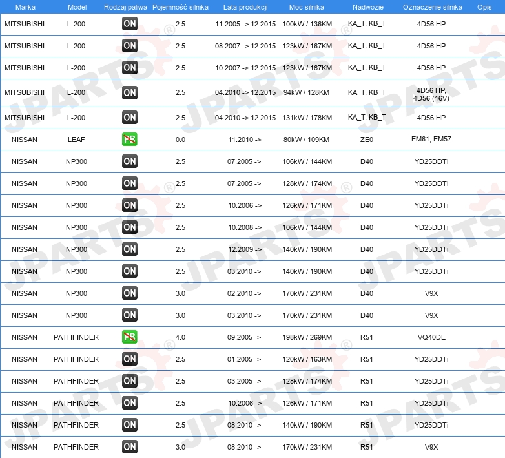This screenshot has width=505, height=458.
Task: Select ON icon in NP300 10.2008 row
Action: [x=129, y=227]
